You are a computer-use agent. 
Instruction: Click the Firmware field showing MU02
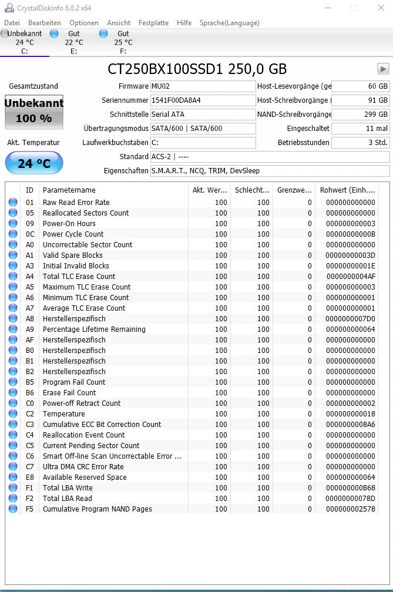(x=203, y=86)
